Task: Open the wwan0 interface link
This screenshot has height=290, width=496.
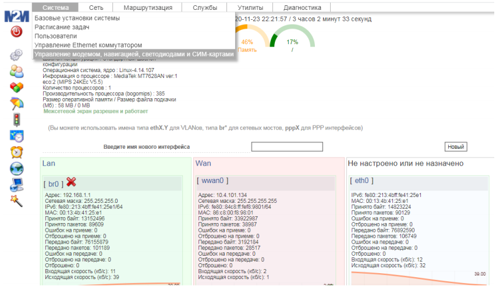Action: pos(212,181)
